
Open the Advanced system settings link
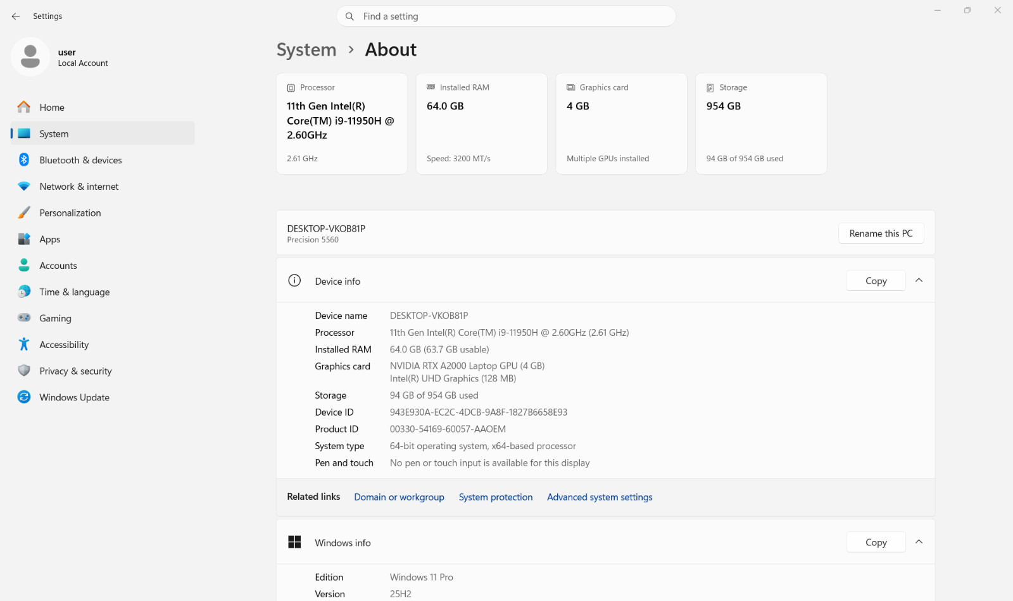[600, 497]
